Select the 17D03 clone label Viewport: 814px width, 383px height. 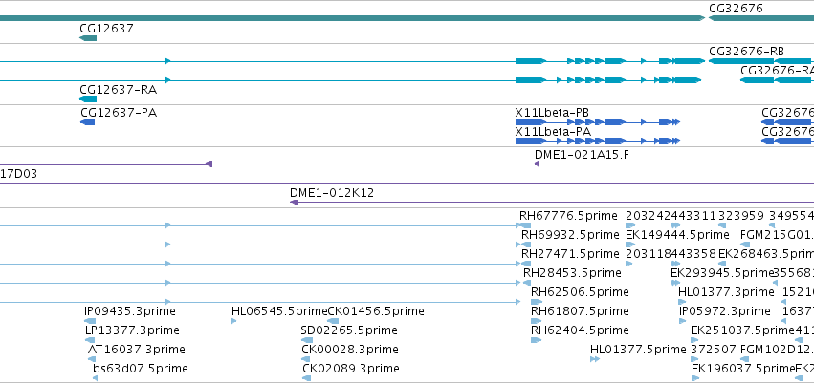19,174
